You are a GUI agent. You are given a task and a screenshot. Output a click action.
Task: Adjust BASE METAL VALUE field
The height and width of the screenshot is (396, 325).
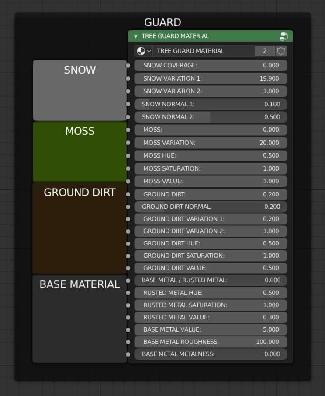211,330
